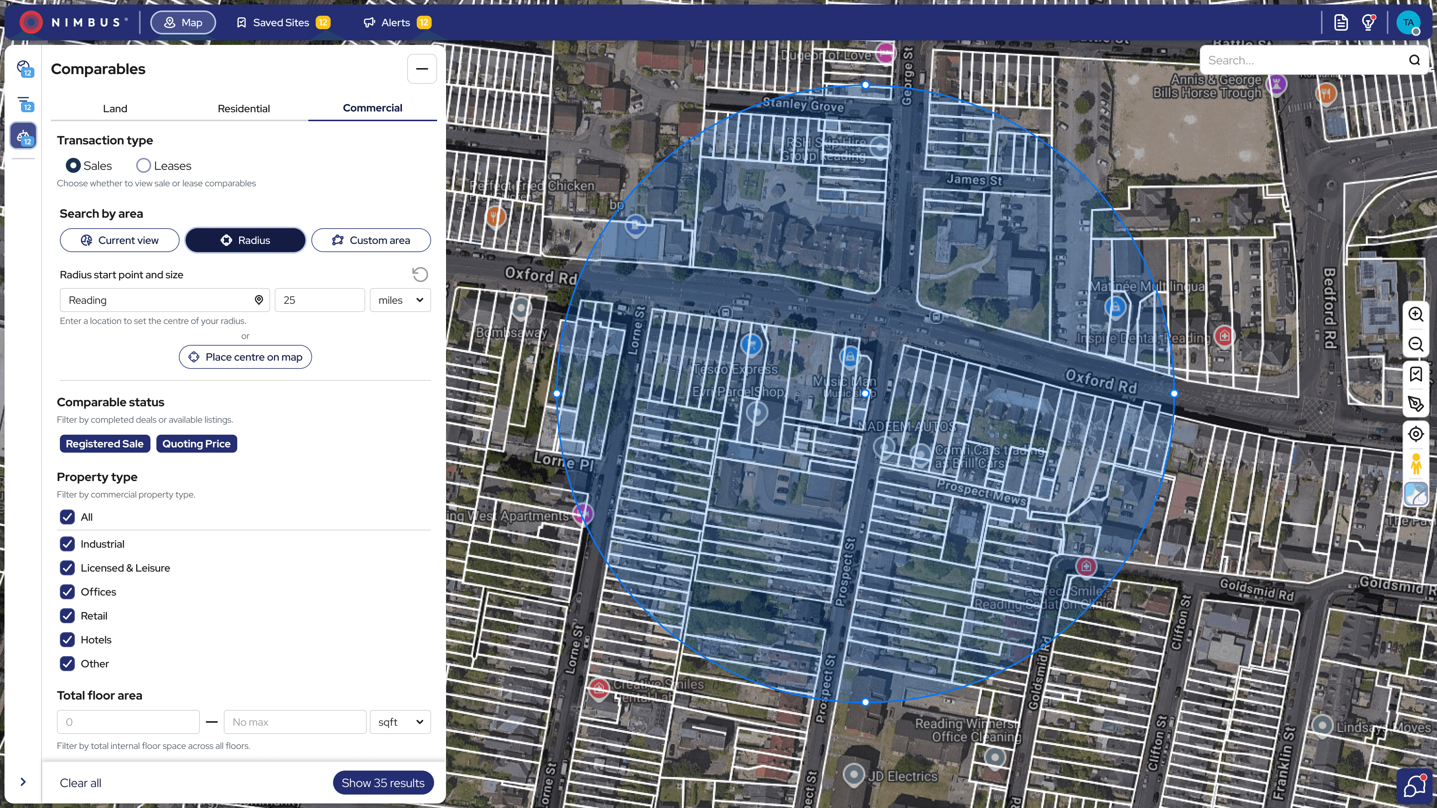The image size is (1437, 808).
Task: Open the miles unit dropdown
Action: (400, 300)
